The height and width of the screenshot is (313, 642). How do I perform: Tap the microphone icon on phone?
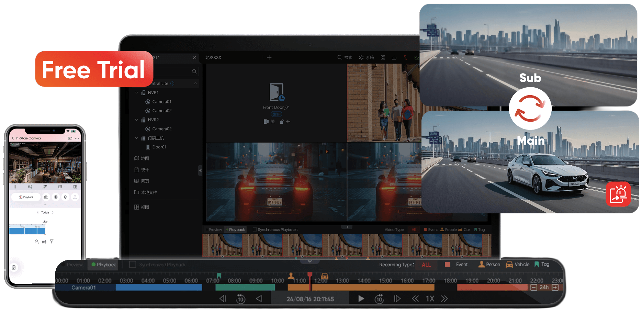pos(65,197)
